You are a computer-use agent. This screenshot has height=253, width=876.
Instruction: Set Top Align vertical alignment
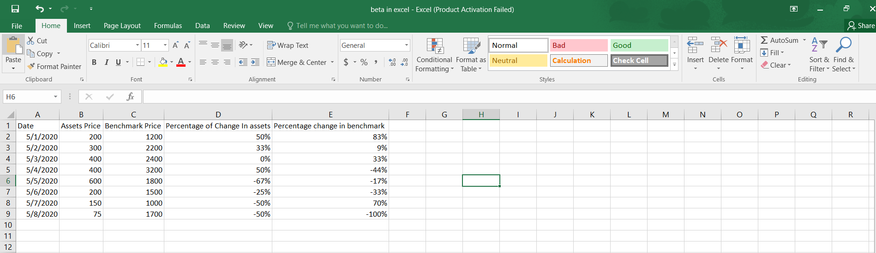tap(203, 45)
